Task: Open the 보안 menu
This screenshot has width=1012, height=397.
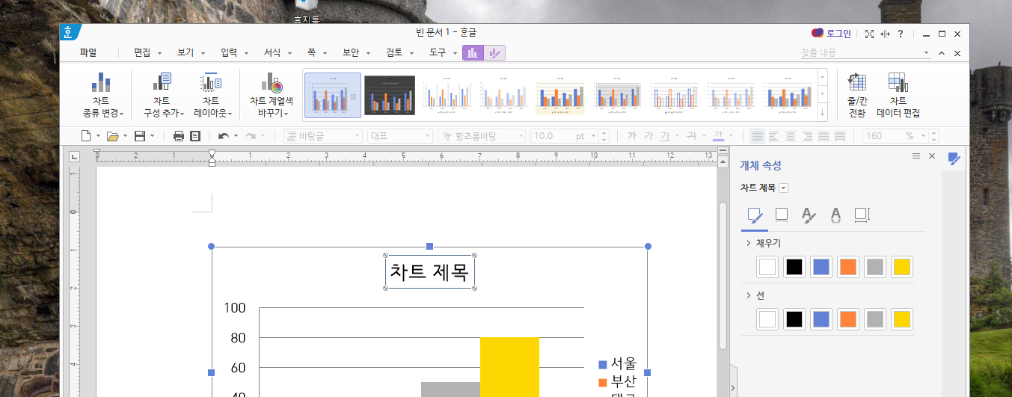Action: coord(351,53)
